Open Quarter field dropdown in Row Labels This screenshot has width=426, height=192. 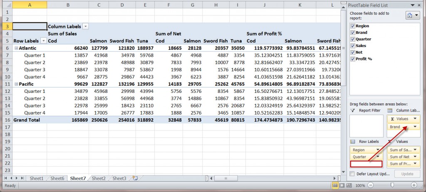pos(378,157)
